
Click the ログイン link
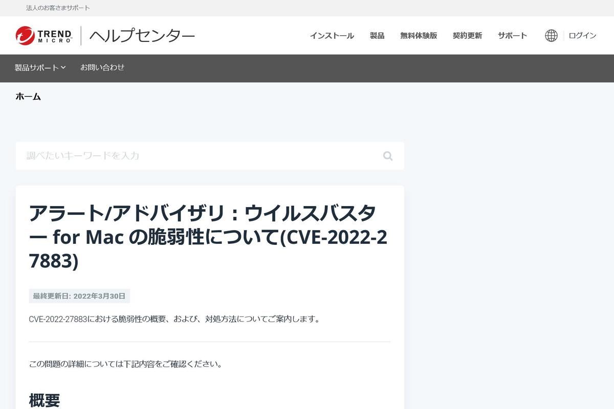click(582, 35)
